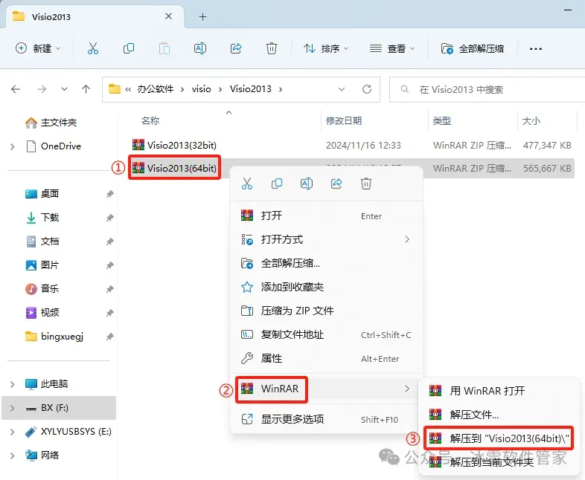Open 视频 in the sidebar
The width and height of the screenshot is (585, 480).
[42, 312]
